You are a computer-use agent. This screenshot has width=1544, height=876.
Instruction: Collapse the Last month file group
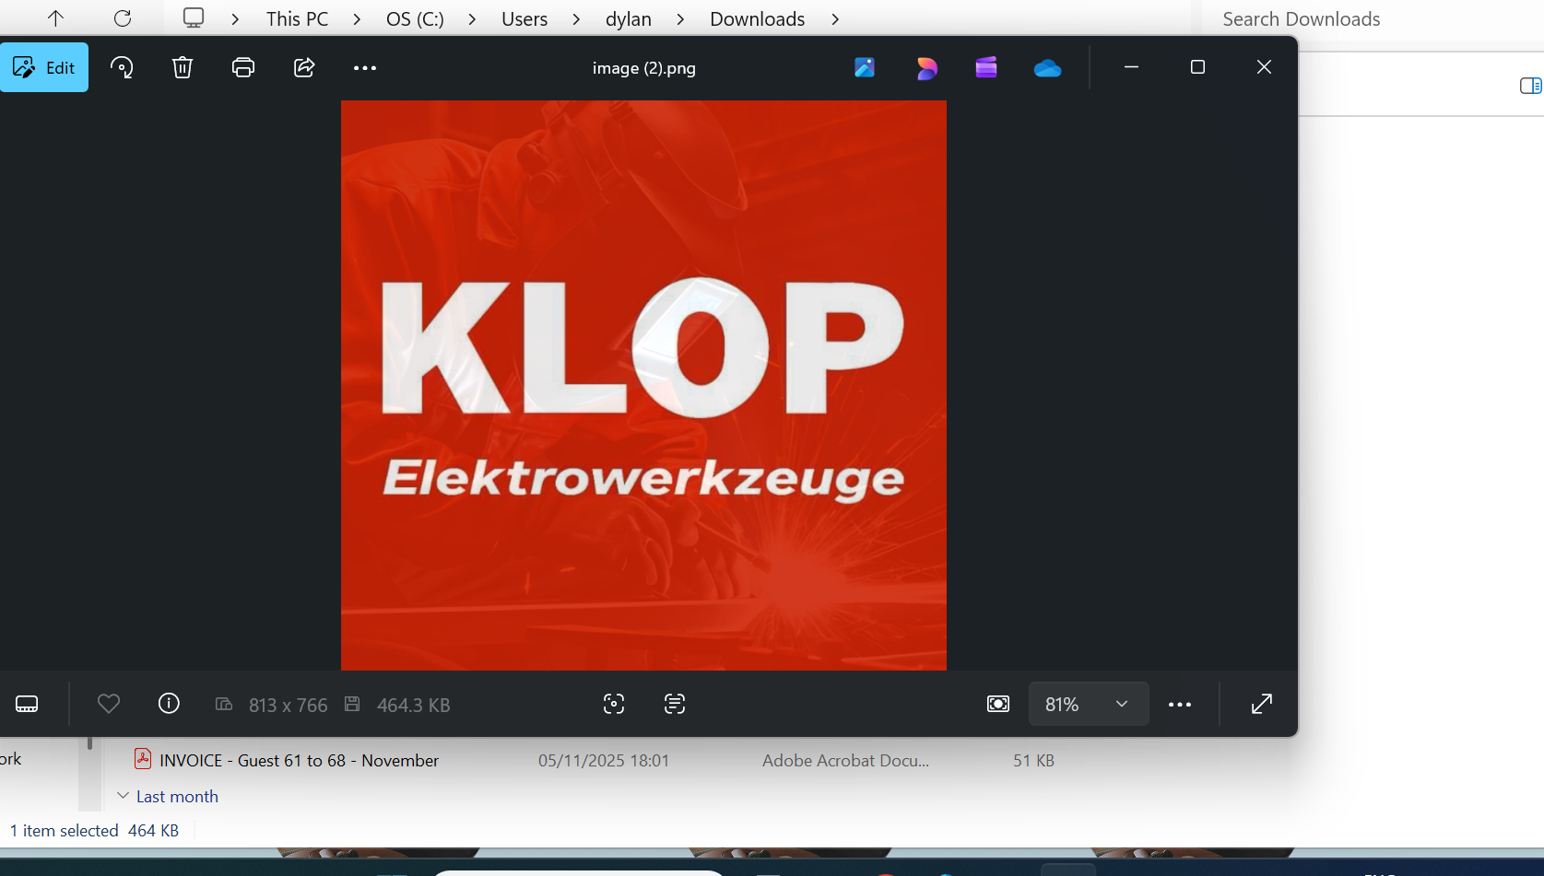click(123, 796)
